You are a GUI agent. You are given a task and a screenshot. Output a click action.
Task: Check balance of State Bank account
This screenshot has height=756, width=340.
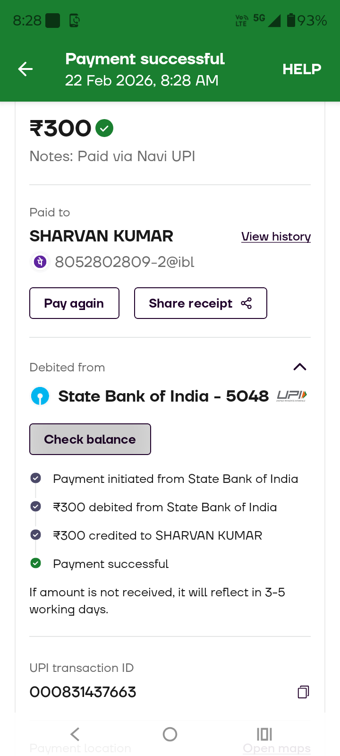click(x=90, y=439)
